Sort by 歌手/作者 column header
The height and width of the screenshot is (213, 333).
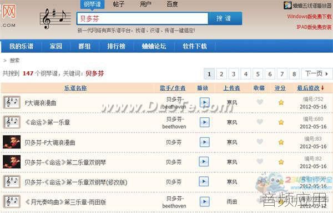[173, 88]
